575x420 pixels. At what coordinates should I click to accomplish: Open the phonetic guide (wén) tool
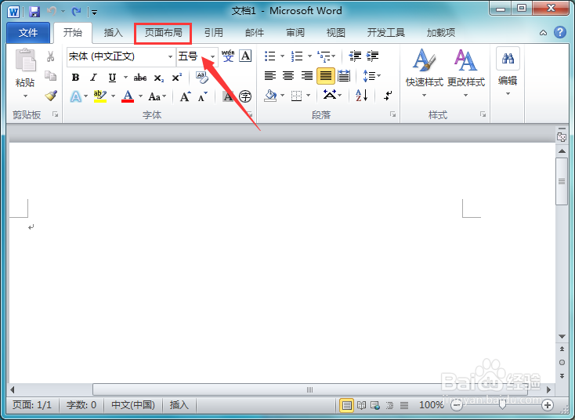228,56
